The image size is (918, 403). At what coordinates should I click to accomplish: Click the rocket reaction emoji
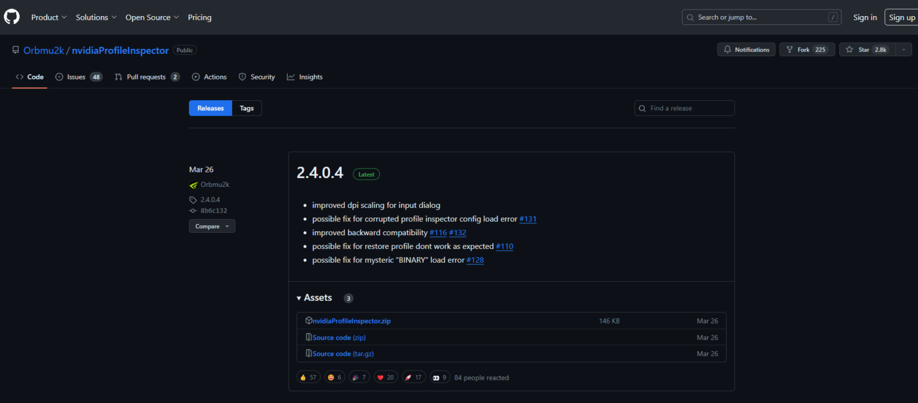[x=414, y=377]
